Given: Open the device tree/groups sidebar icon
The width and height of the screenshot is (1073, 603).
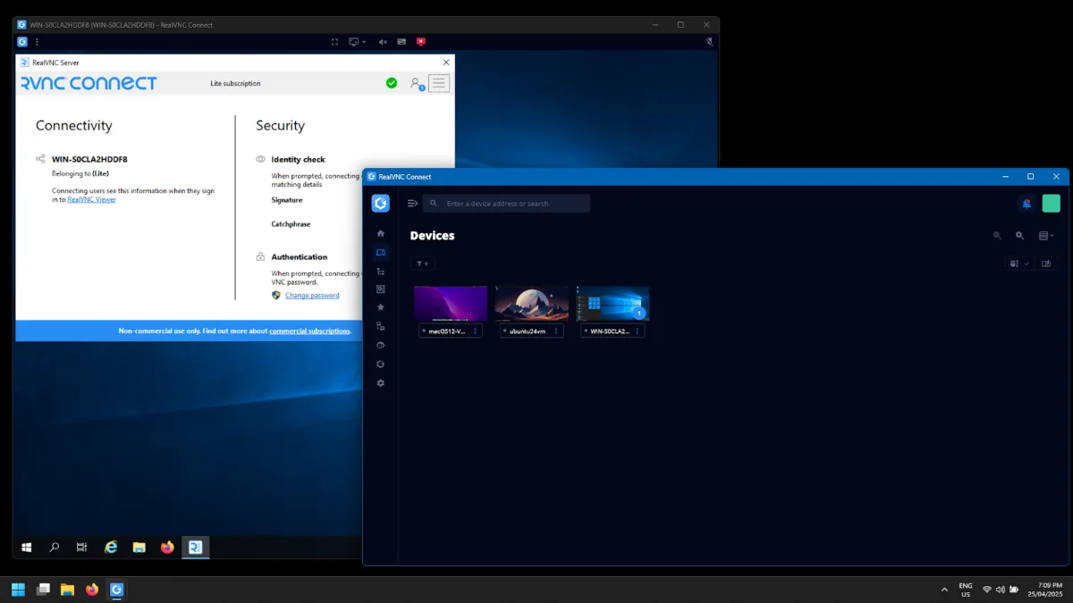Looking at the screenshot, I should 380,271.
